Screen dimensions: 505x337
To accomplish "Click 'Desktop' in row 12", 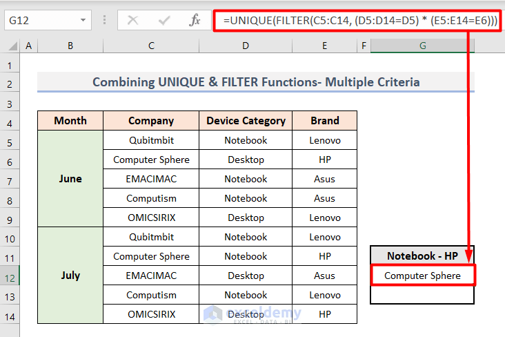I will coord(246,276).
